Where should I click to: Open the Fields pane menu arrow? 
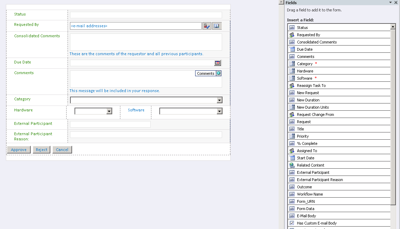(x=390, y=2)
